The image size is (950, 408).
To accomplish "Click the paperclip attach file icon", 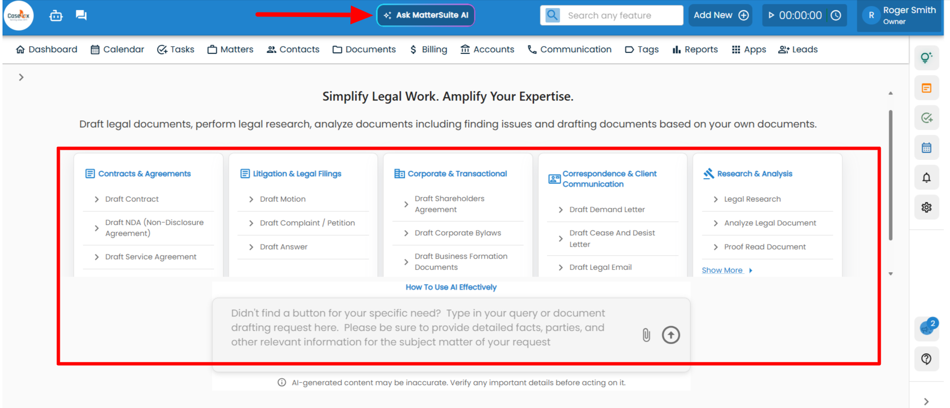I will tap(646, 335).
